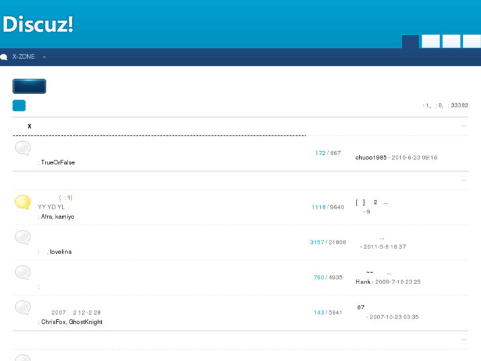Screen dimensions: 481x361
Task: Open the X category title
Action: 30,127
